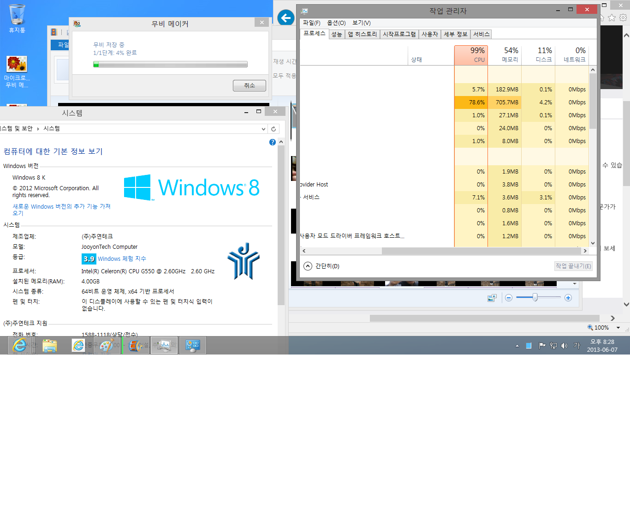Click the zoom in plus button
Screen dimensions: 630x517
coord(568,298)
